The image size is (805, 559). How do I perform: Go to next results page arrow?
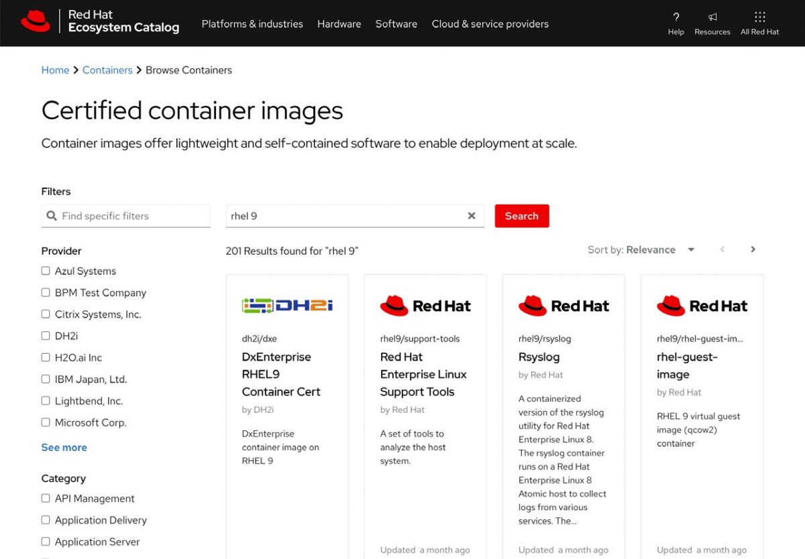click(753, 249)
